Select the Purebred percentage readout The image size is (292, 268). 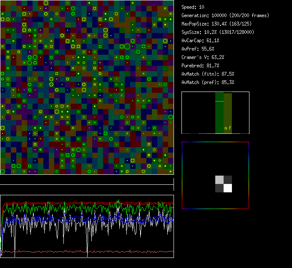pyautogui.click(x=200, y=66)
